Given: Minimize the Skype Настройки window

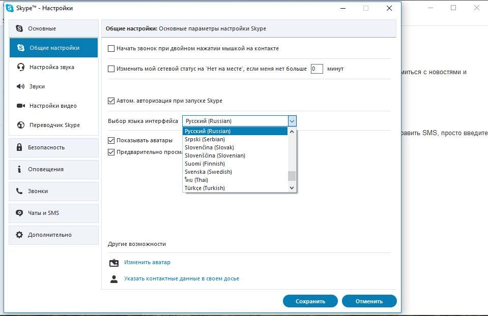Looking at the screenshot, I should tap(343, 8).
